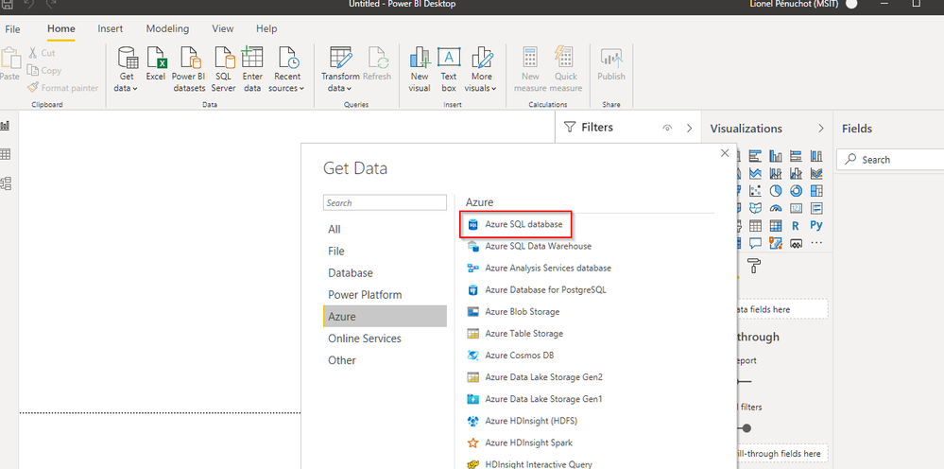Select the multi-row card visualization

coord(816,208)
